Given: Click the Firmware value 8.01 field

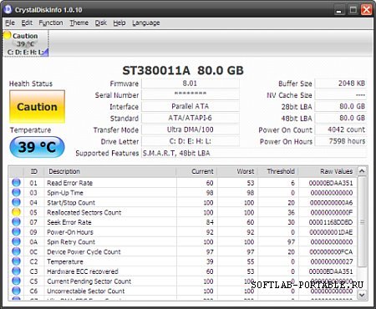Looking at the screenshot, I should (191, 84).
